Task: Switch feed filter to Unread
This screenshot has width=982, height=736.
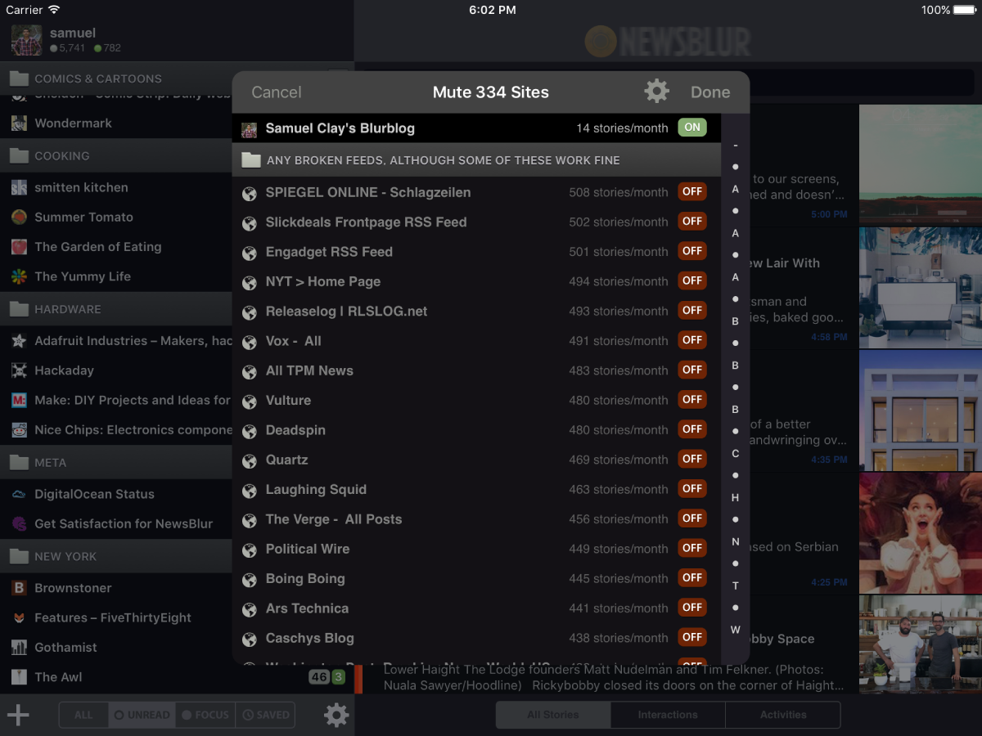Action: click(x=142, y=715)
